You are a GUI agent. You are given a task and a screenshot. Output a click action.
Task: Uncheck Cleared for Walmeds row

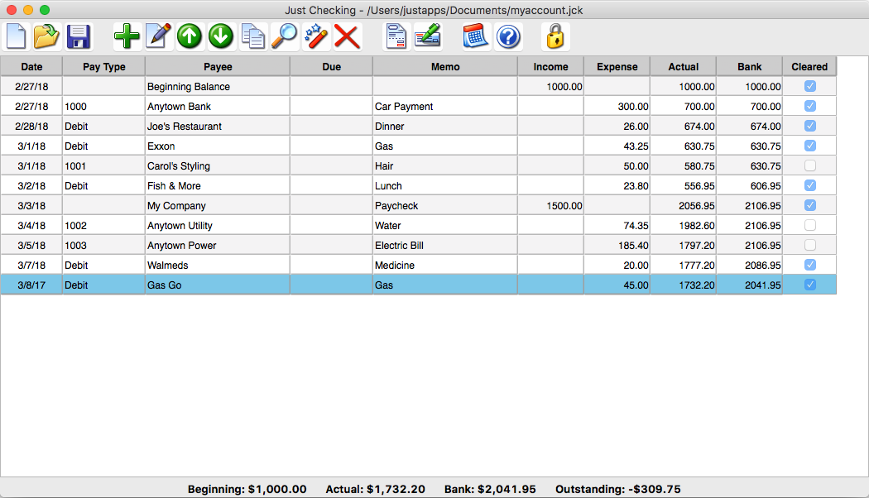tap(809, 265)
